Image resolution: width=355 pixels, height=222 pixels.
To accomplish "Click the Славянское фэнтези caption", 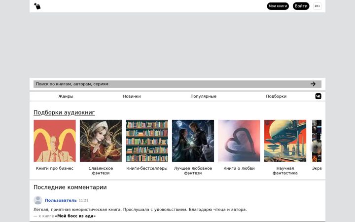I will tap(101, 171).
